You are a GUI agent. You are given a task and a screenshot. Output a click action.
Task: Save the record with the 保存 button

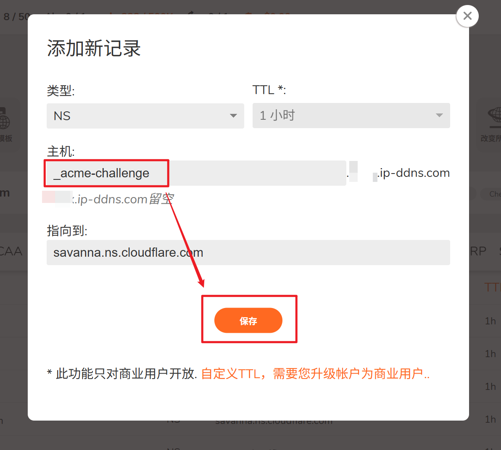click(x=248, y=320)
